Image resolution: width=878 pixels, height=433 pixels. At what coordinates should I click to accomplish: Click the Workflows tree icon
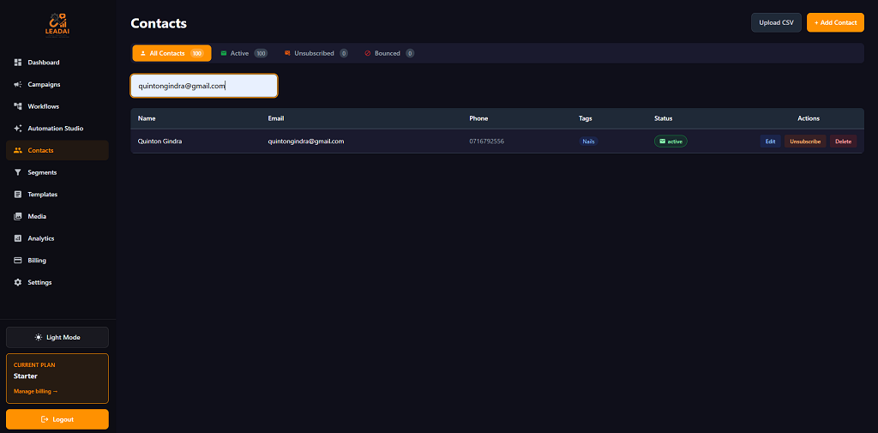click(18, 106)
